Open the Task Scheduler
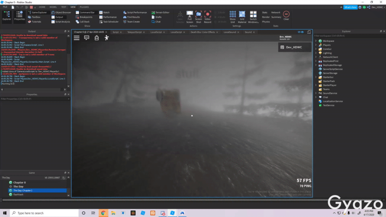The width and height of the screenshot is (386, 217). coord(109,22)
